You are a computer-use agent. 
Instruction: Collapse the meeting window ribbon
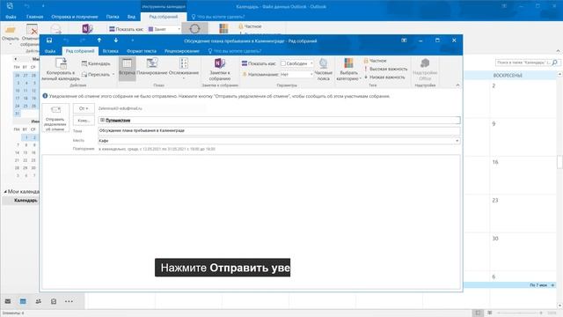pos(457,85)
